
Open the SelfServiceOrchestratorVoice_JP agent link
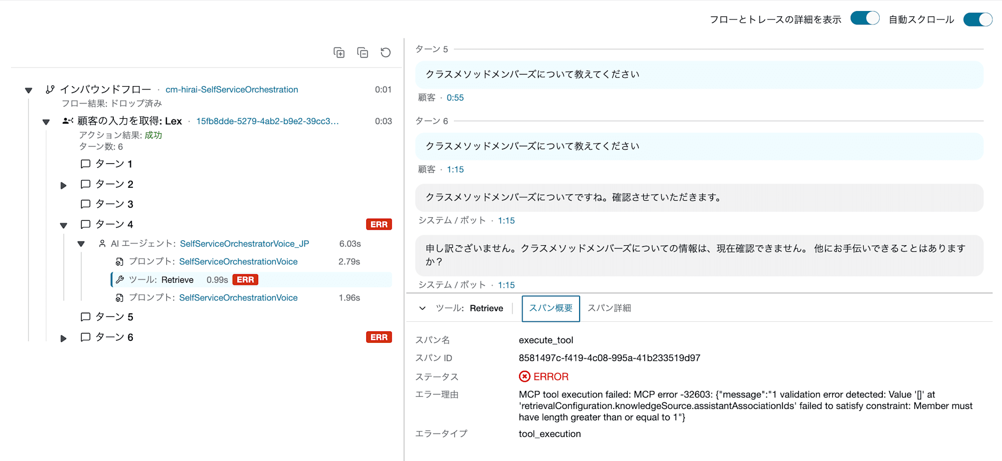pyautogui.click(x=244, y=244)
